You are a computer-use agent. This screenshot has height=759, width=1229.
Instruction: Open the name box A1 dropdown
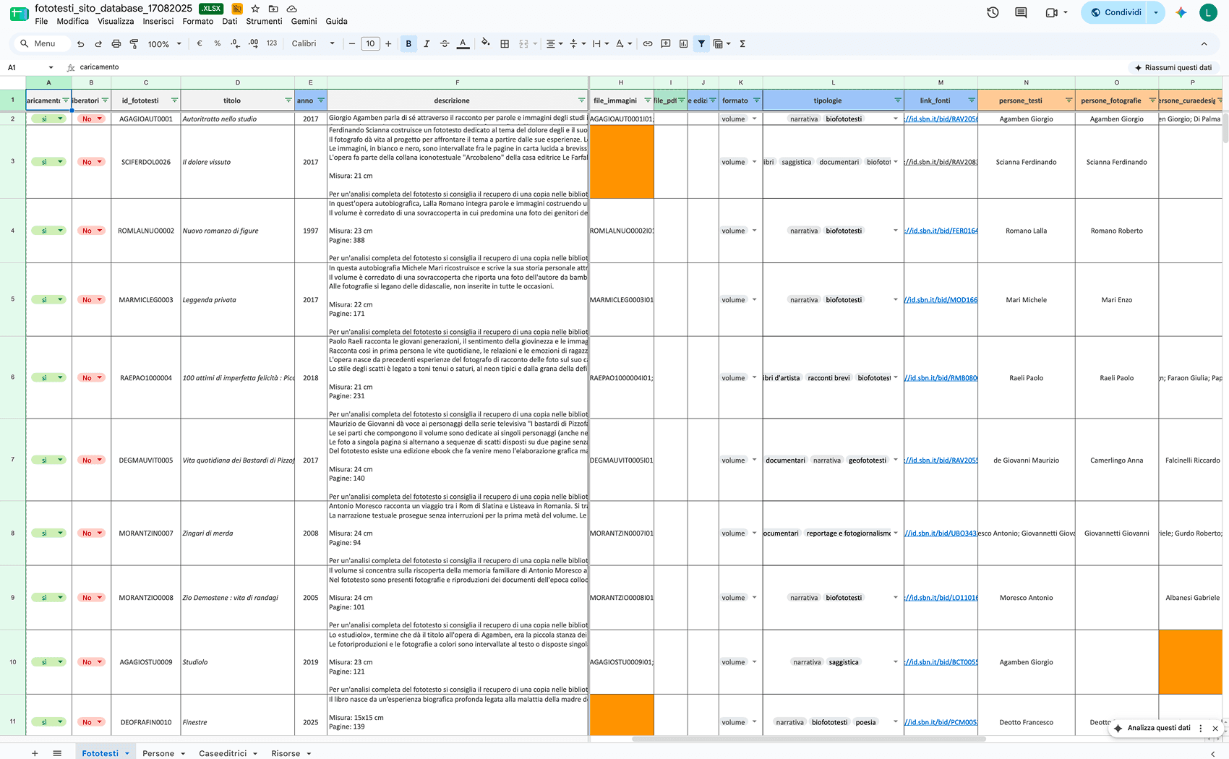(x=51, y=67)
